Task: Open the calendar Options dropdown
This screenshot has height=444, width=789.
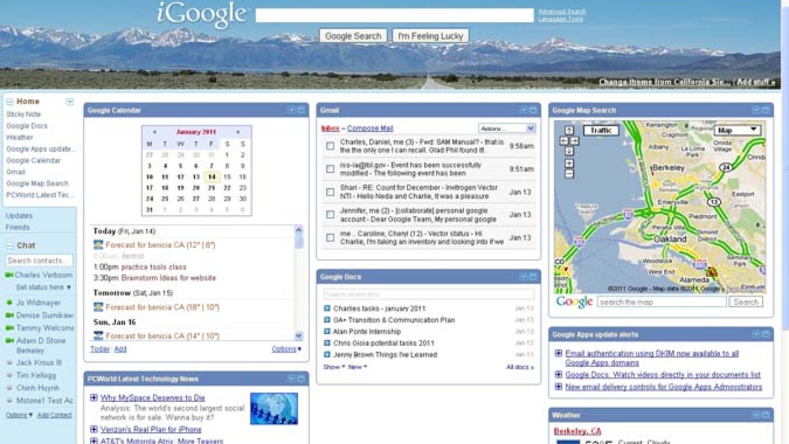Action: (x=287, y=349)
